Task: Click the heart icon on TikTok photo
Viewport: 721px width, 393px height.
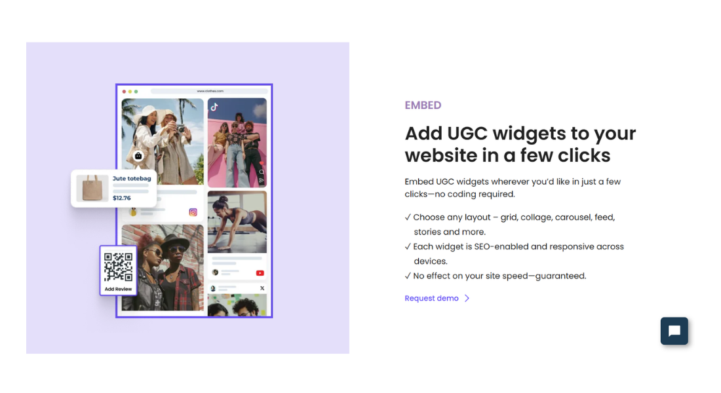Action: tap(262, 164)
